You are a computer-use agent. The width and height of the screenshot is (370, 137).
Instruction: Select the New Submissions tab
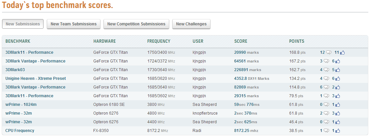[x=23, y=24]
